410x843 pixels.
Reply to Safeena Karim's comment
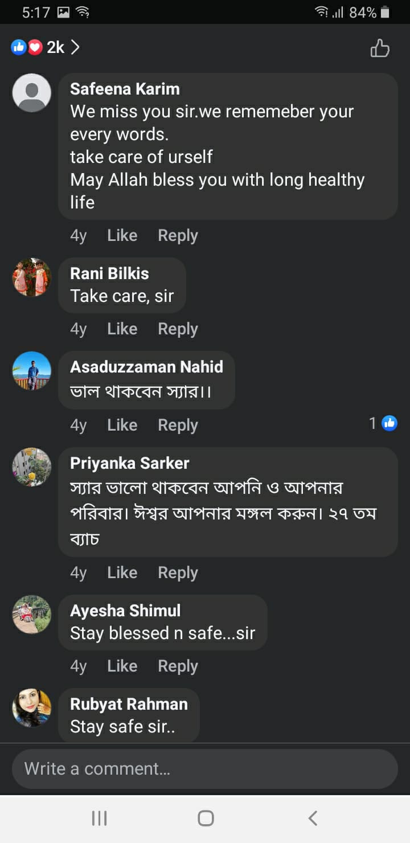[x=178, y=236]
